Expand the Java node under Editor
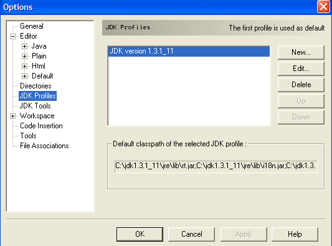Image resolution: width=332 pixels, height=246 pixels. pos(24,46)
